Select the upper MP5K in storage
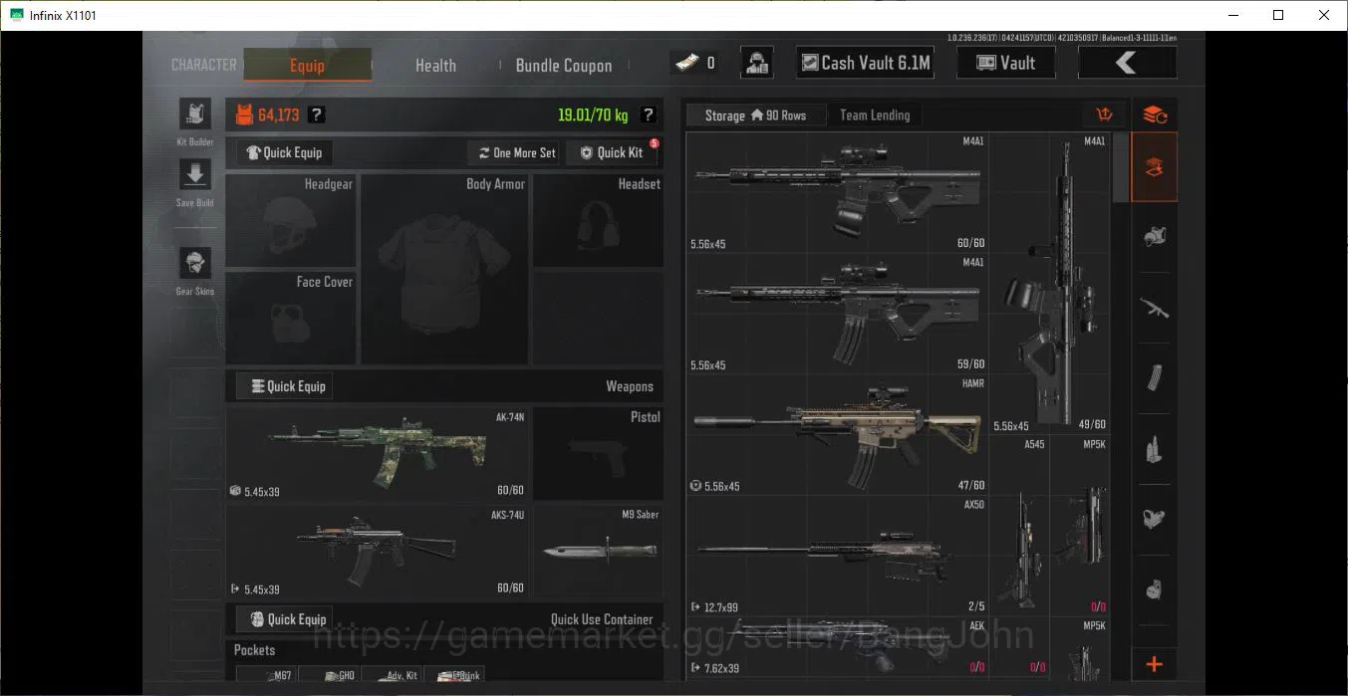The image size is (1348, 696). pos(1080,526)
